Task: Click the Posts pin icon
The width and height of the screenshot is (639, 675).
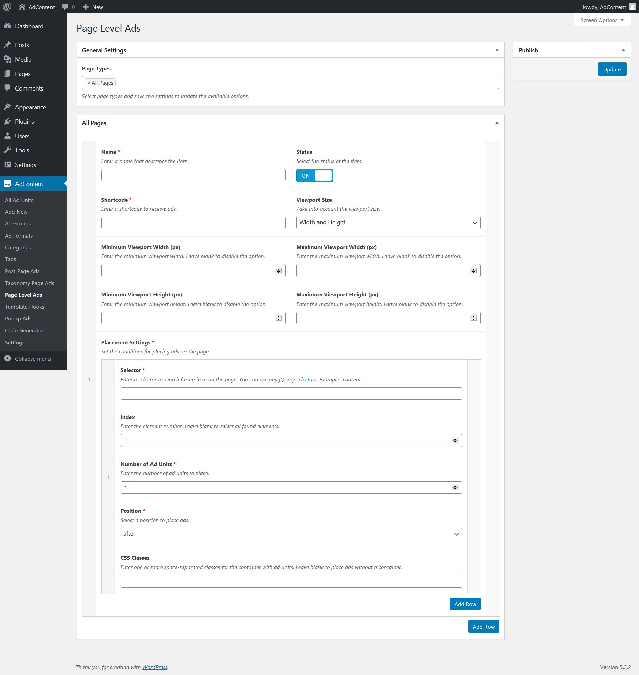Action: pos(7,45)
